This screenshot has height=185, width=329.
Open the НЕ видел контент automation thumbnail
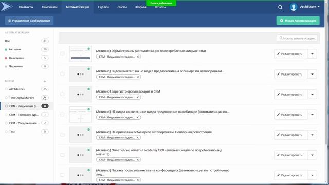tap(80, 115)
